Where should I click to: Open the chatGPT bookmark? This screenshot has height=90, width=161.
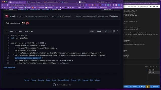[28, 8]
